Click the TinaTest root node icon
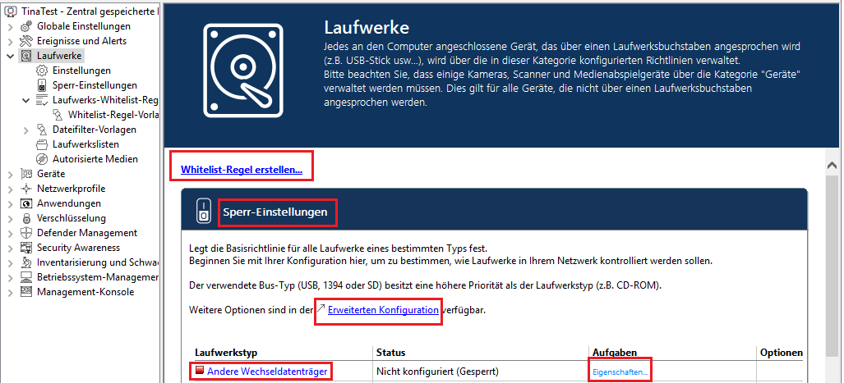Image resolution: width=844 pixels, height=383 pixels. coord(12,11)
